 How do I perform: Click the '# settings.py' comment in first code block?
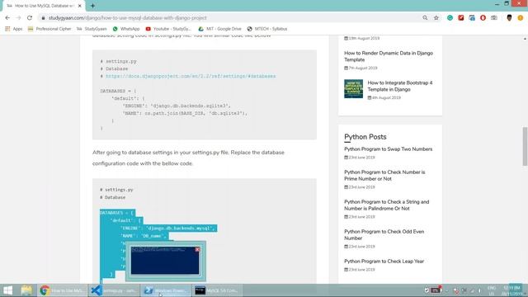(118, 61)
